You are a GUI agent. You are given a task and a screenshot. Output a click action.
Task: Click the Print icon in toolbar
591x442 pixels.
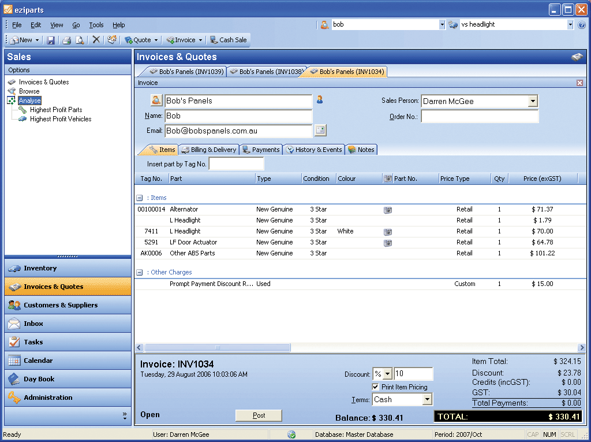(67, 40)
